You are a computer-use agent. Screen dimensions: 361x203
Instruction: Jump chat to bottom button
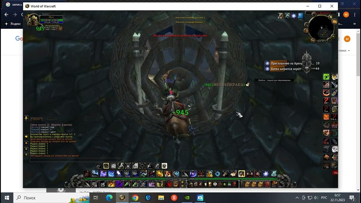(26, 155)
